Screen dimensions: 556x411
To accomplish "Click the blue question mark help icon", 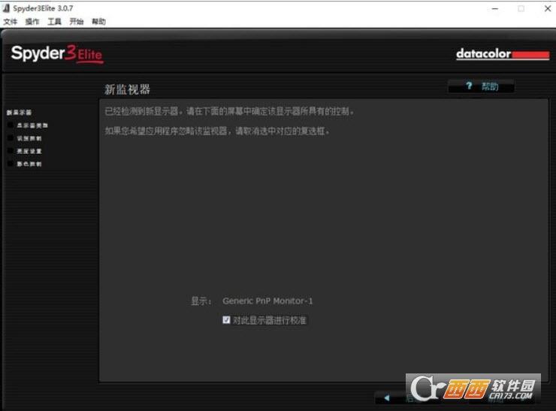I will tap(469, 86).
